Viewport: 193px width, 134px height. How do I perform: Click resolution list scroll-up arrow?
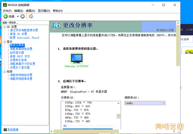click(x=118, y=103)
